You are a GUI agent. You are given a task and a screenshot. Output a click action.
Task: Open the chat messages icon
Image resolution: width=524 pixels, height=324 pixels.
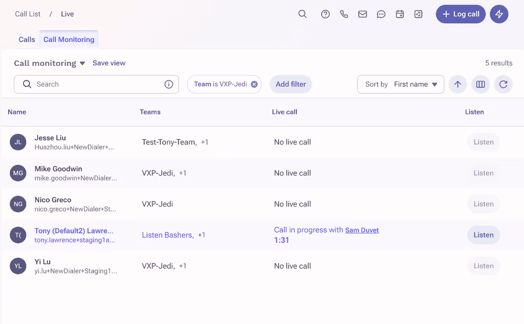point(381,14)
